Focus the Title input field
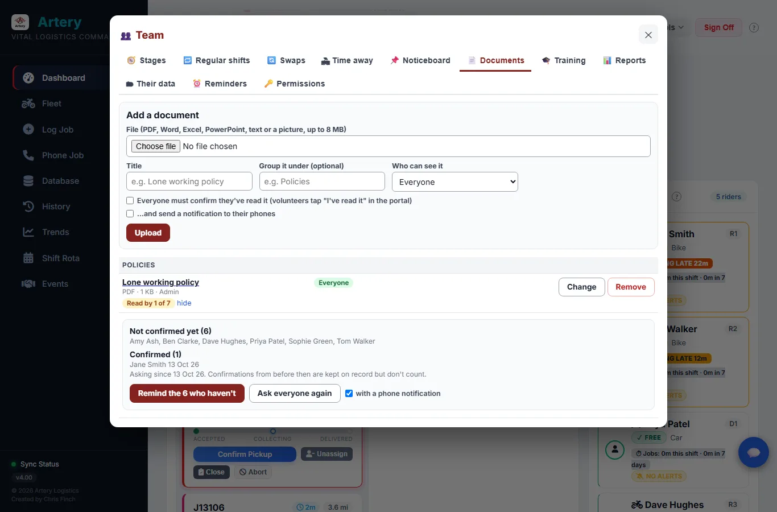This screenshot has width=777, height=512. pyautogui.click(x=189, y=181)
